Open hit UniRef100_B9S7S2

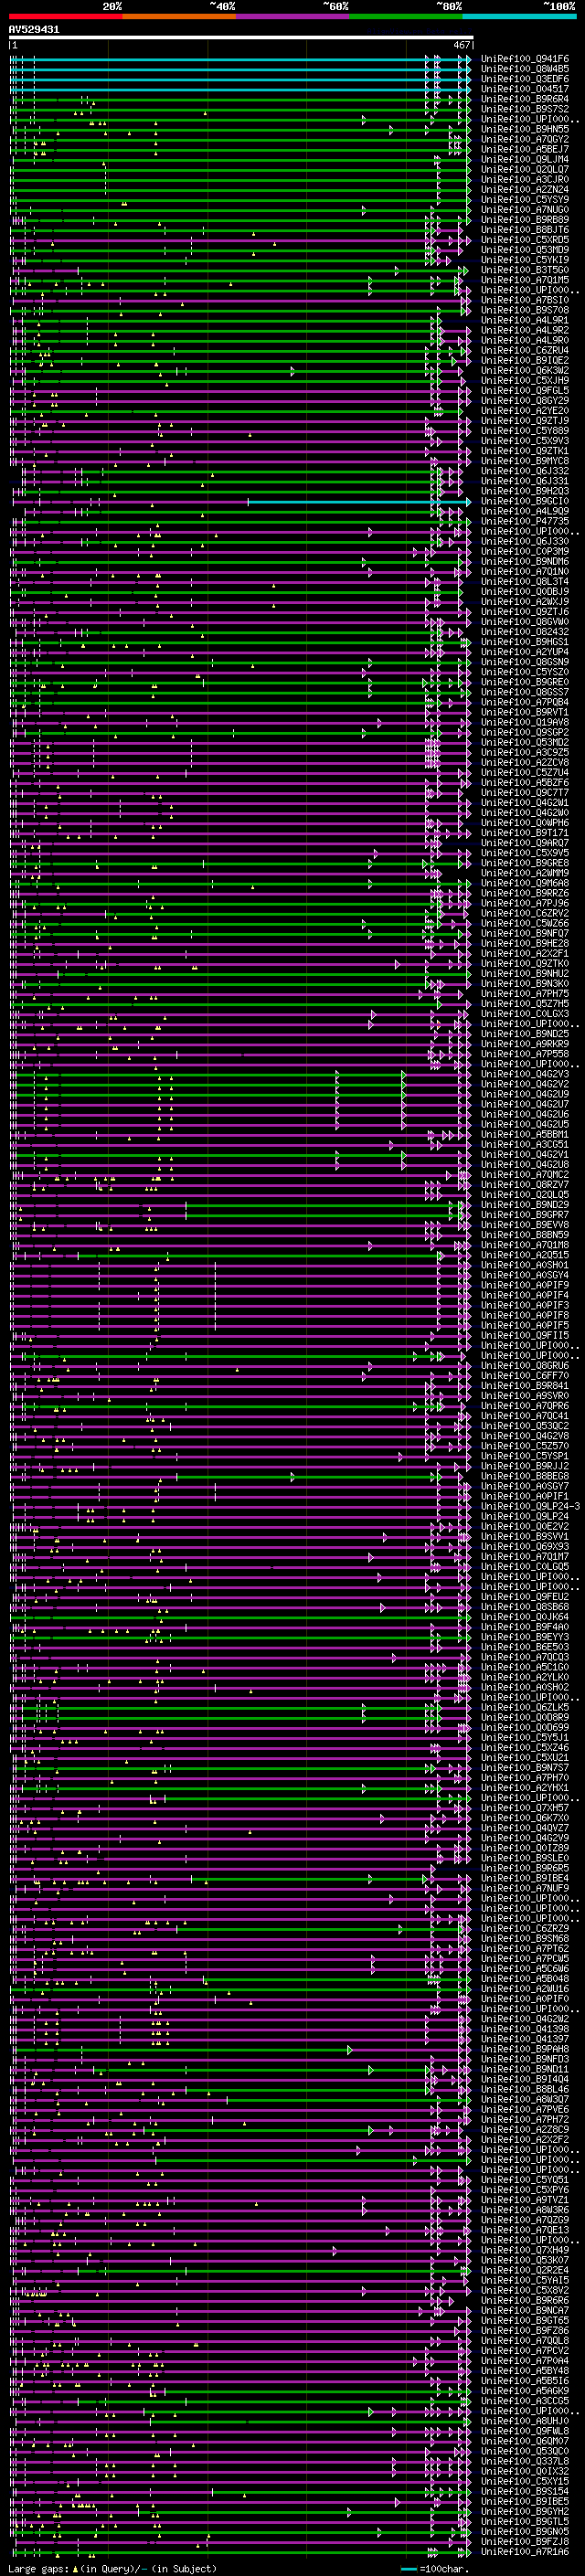click(x=525, y=109)
